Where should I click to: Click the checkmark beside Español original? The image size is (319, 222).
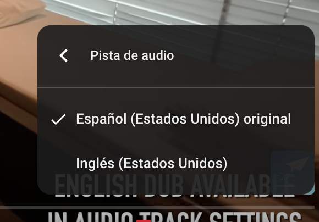(58, 119)
